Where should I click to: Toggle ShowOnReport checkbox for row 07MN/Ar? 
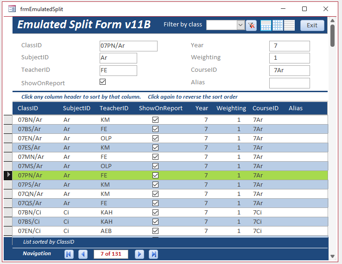155,157
